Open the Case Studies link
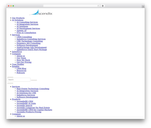 [18, 64]
